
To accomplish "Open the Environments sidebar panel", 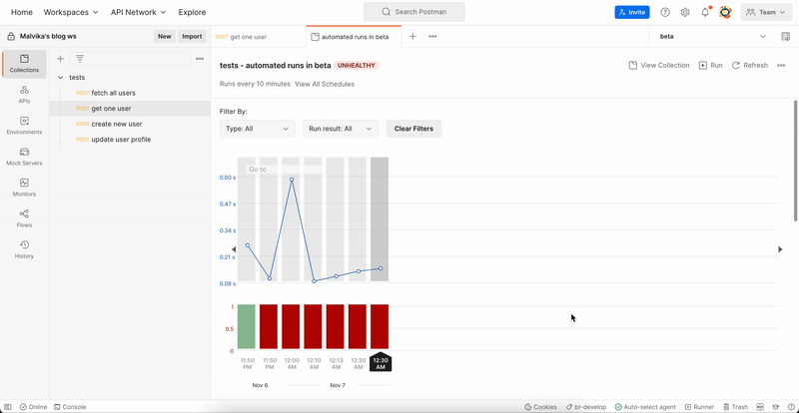I will pyautogui.click(x=24, y=126).
